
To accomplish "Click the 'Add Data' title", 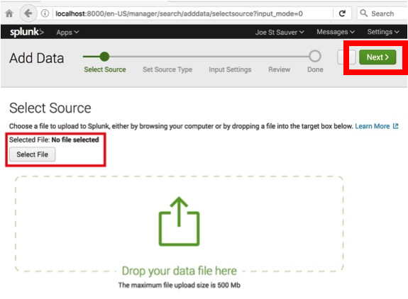I will pos(37,58).
